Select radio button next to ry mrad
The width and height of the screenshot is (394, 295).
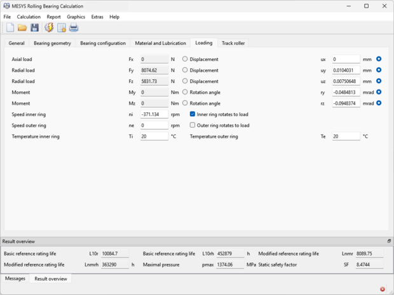[379, 92]
